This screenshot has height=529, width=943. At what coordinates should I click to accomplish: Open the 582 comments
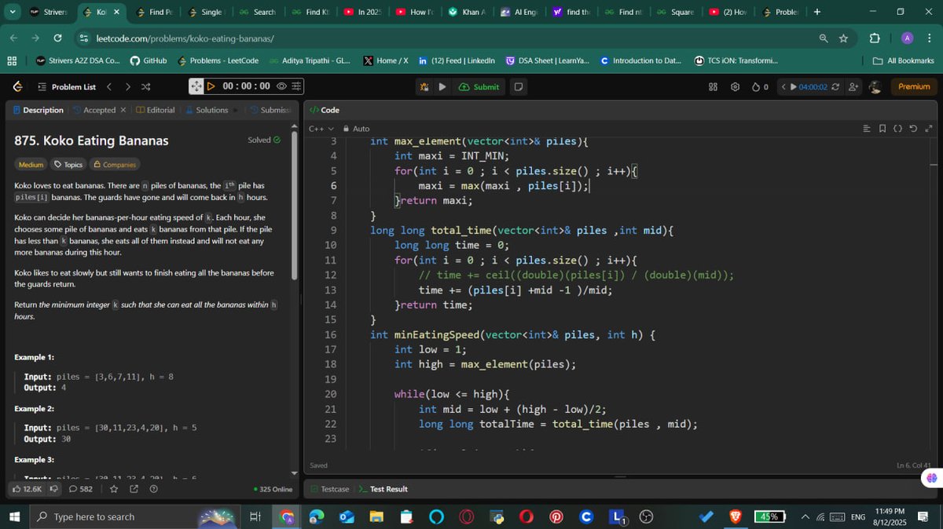tap(81, 489)
